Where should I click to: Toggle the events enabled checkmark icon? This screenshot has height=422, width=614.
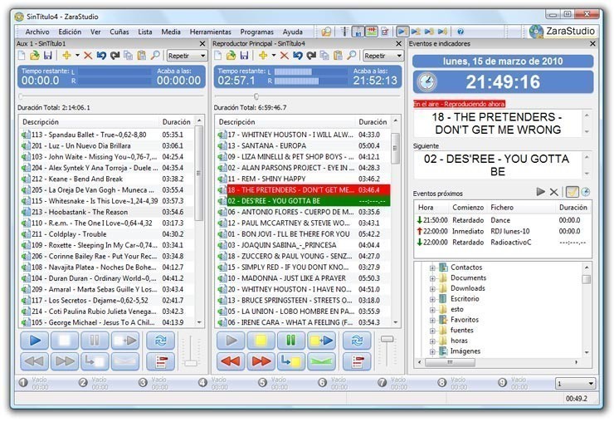click(573, 192)
